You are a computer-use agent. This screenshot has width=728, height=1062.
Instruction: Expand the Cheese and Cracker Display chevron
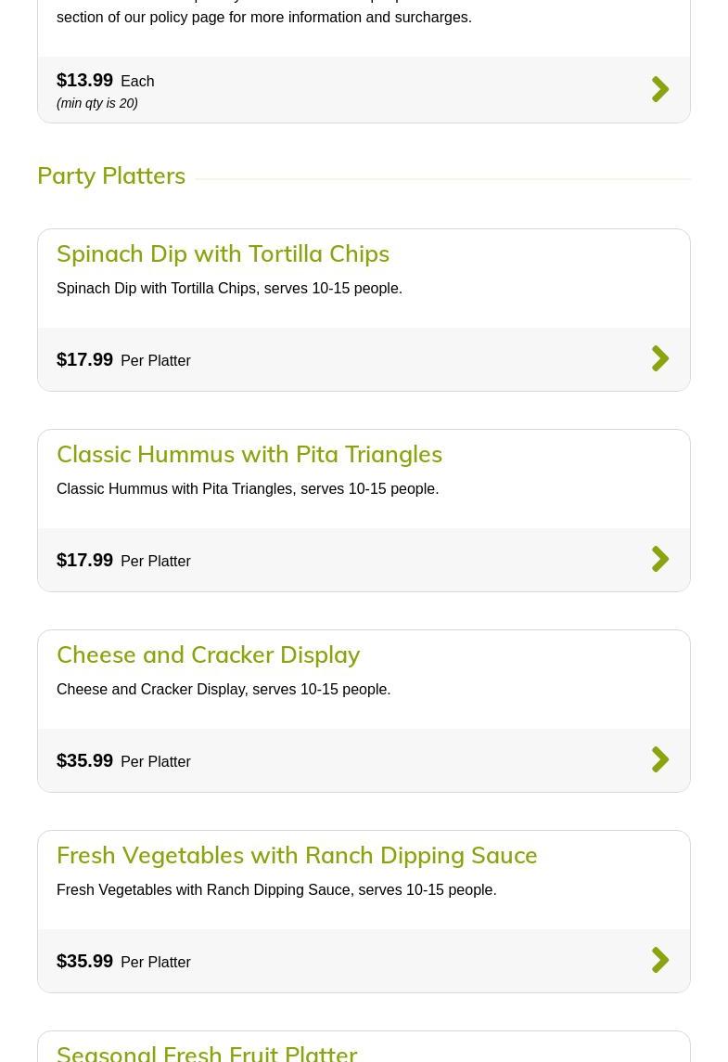660,760
